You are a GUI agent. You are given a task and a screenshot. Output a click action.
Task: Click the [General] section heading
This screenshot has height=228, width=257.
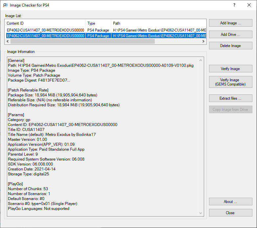(x=16, y=61)
